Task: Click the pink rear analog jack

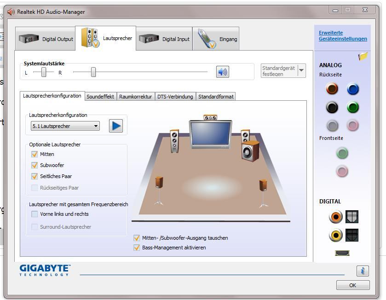Action: tap(353, 126)
